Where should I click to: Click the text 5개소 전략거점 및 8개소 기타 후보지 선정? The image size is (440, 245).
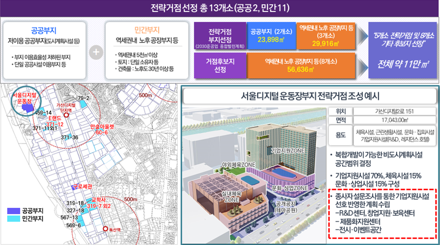point(404,40)
